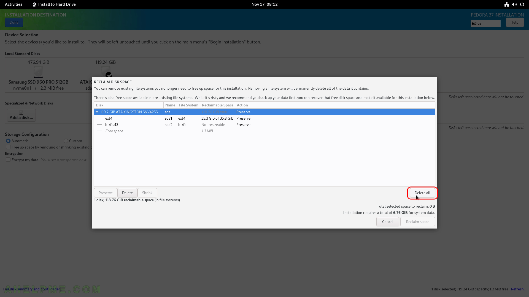Select the Free space row
This screenshot has width=529, height=297.
(x=264, y=131)
